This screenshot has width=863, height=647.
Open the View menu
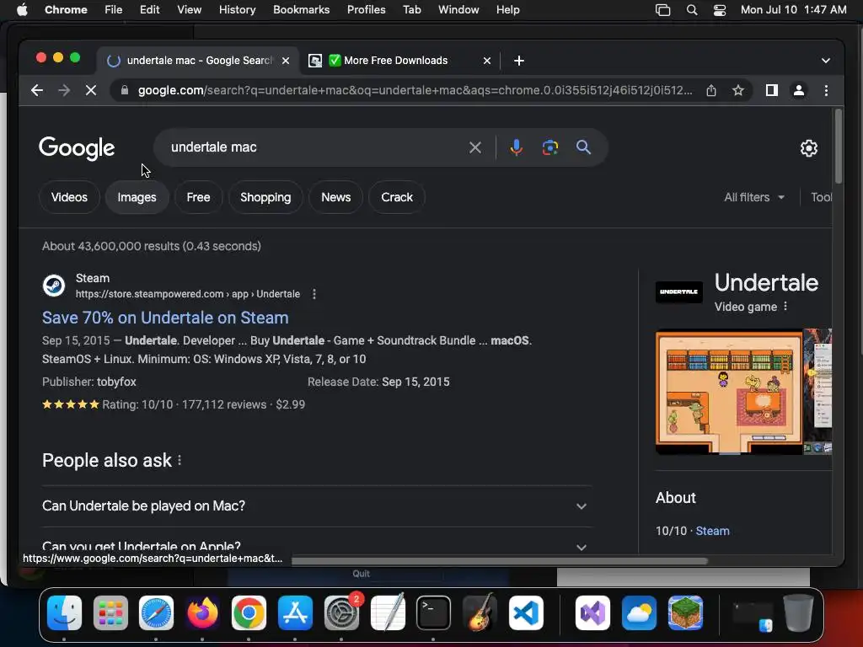189,10
